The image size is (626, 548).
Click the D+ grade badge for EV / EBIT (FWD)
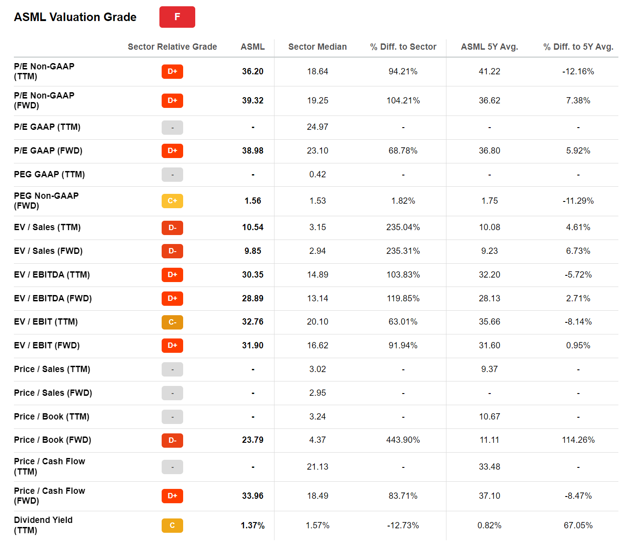[172, 346]
